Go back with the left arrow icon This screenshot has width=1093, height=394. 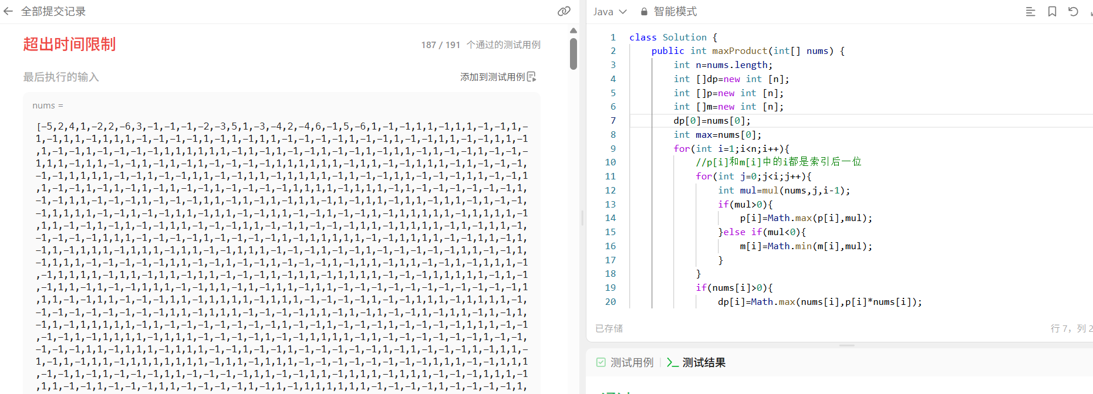click(x=8, y=11)
